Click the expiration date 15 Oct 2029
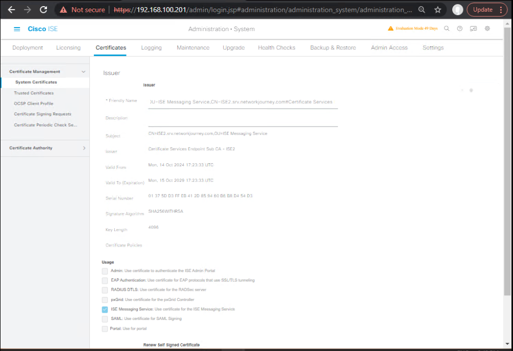This screenshot has height=351, width=513. pos(181,180)
